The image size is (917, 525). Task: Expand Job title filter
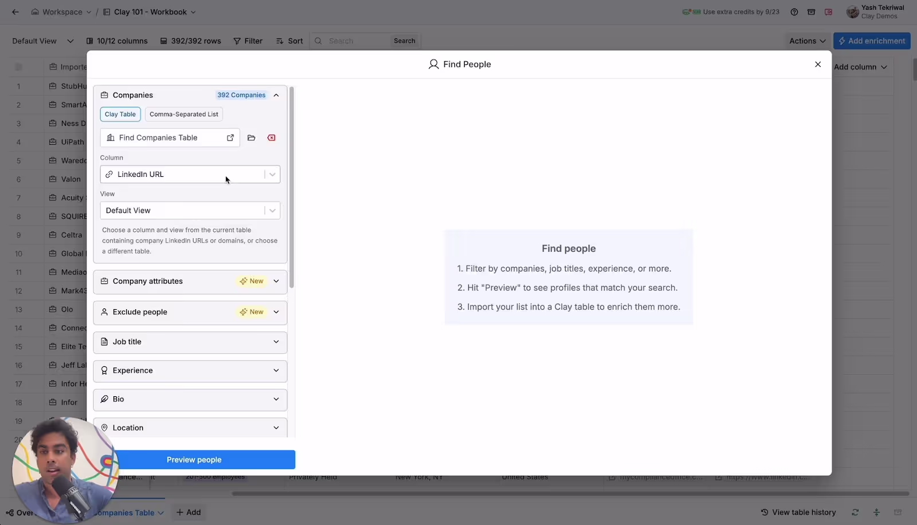(190, 342)
